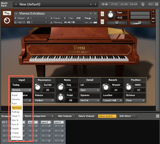Switch to rack page 17-32
Viewport: 160px width, 144px height.
pos(114,4)
